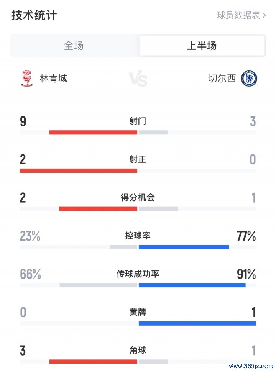Click the red 角球 corners bar
276x372 pixels.
coord(93,362)
